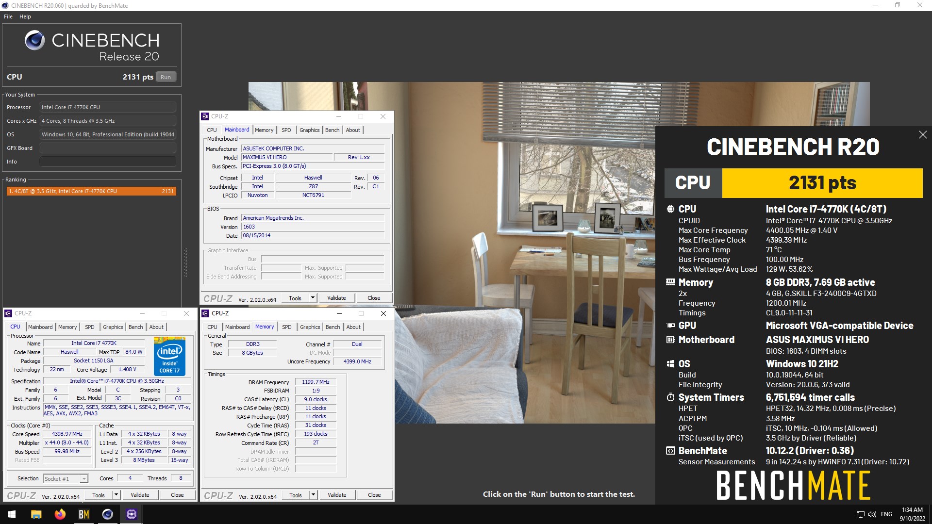Open About tab in CPU-Z CPU window
The image size is (932, 524).
(x=156, y=327)
